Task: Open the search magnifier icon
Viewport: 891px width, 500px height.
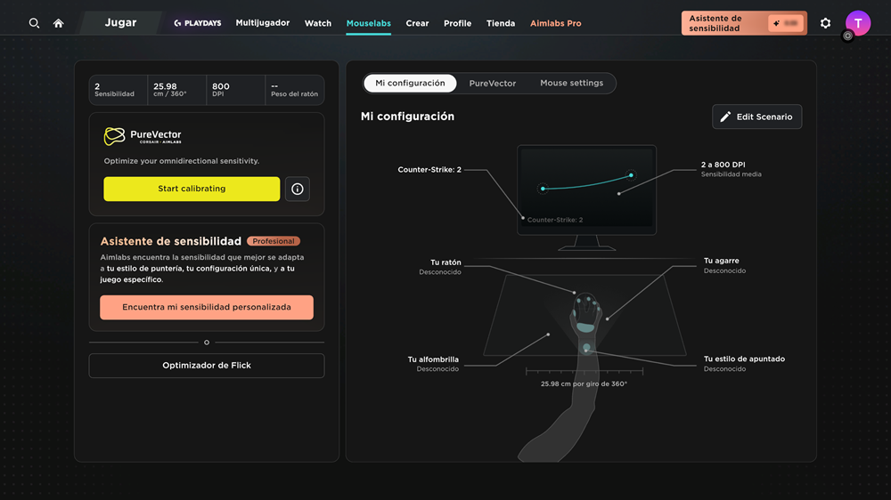Action: tap(34, 23)
